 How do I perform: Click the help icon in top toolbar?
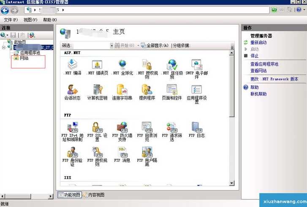click(299, 9)
